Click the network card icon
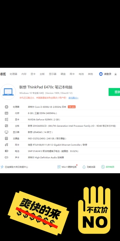The image size is (120, 241). [x=7, y=145]
